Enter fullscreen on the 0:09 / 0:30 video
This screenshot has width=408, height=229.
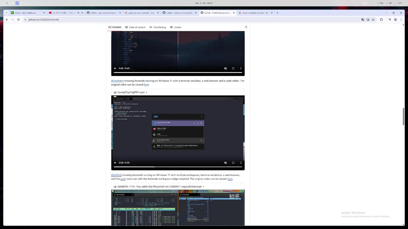pyautogui.click(x=233, y=163)
